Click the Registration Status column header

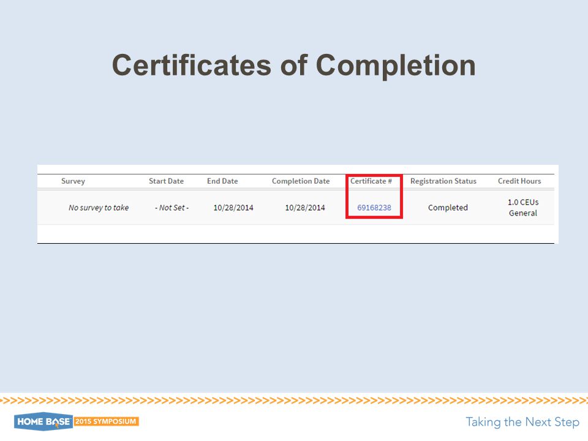pos(443,181)
